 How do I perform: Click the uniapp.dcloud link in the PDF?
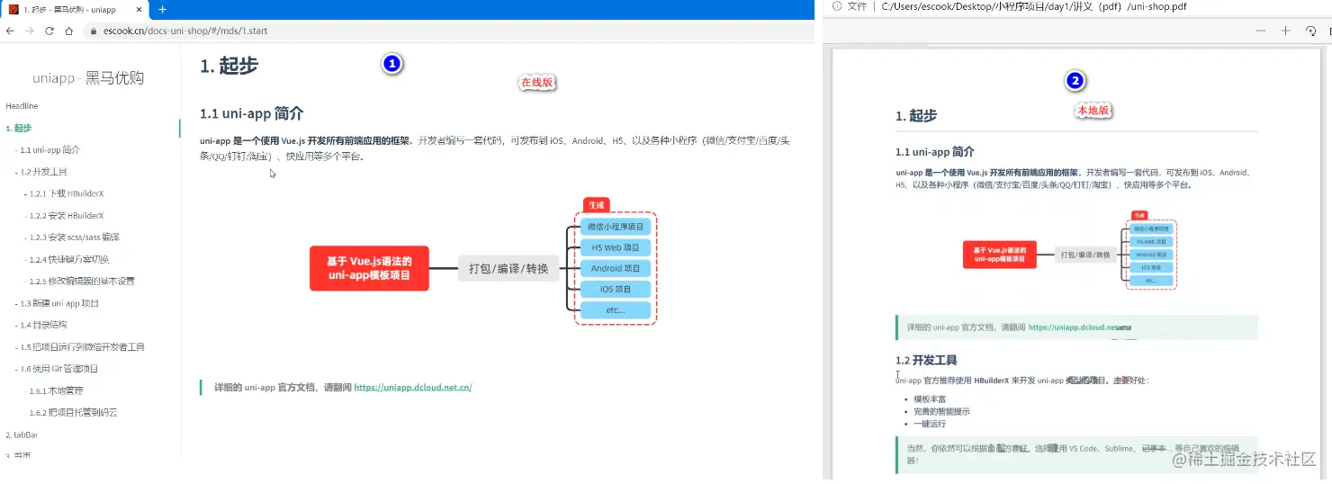click(1078, 327)
